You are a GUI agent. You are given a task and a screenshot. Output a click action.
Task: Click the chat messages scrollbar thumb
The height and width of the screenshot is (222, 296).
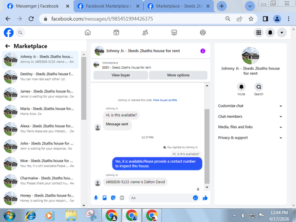pyautogui.click(x=207, y=146)
